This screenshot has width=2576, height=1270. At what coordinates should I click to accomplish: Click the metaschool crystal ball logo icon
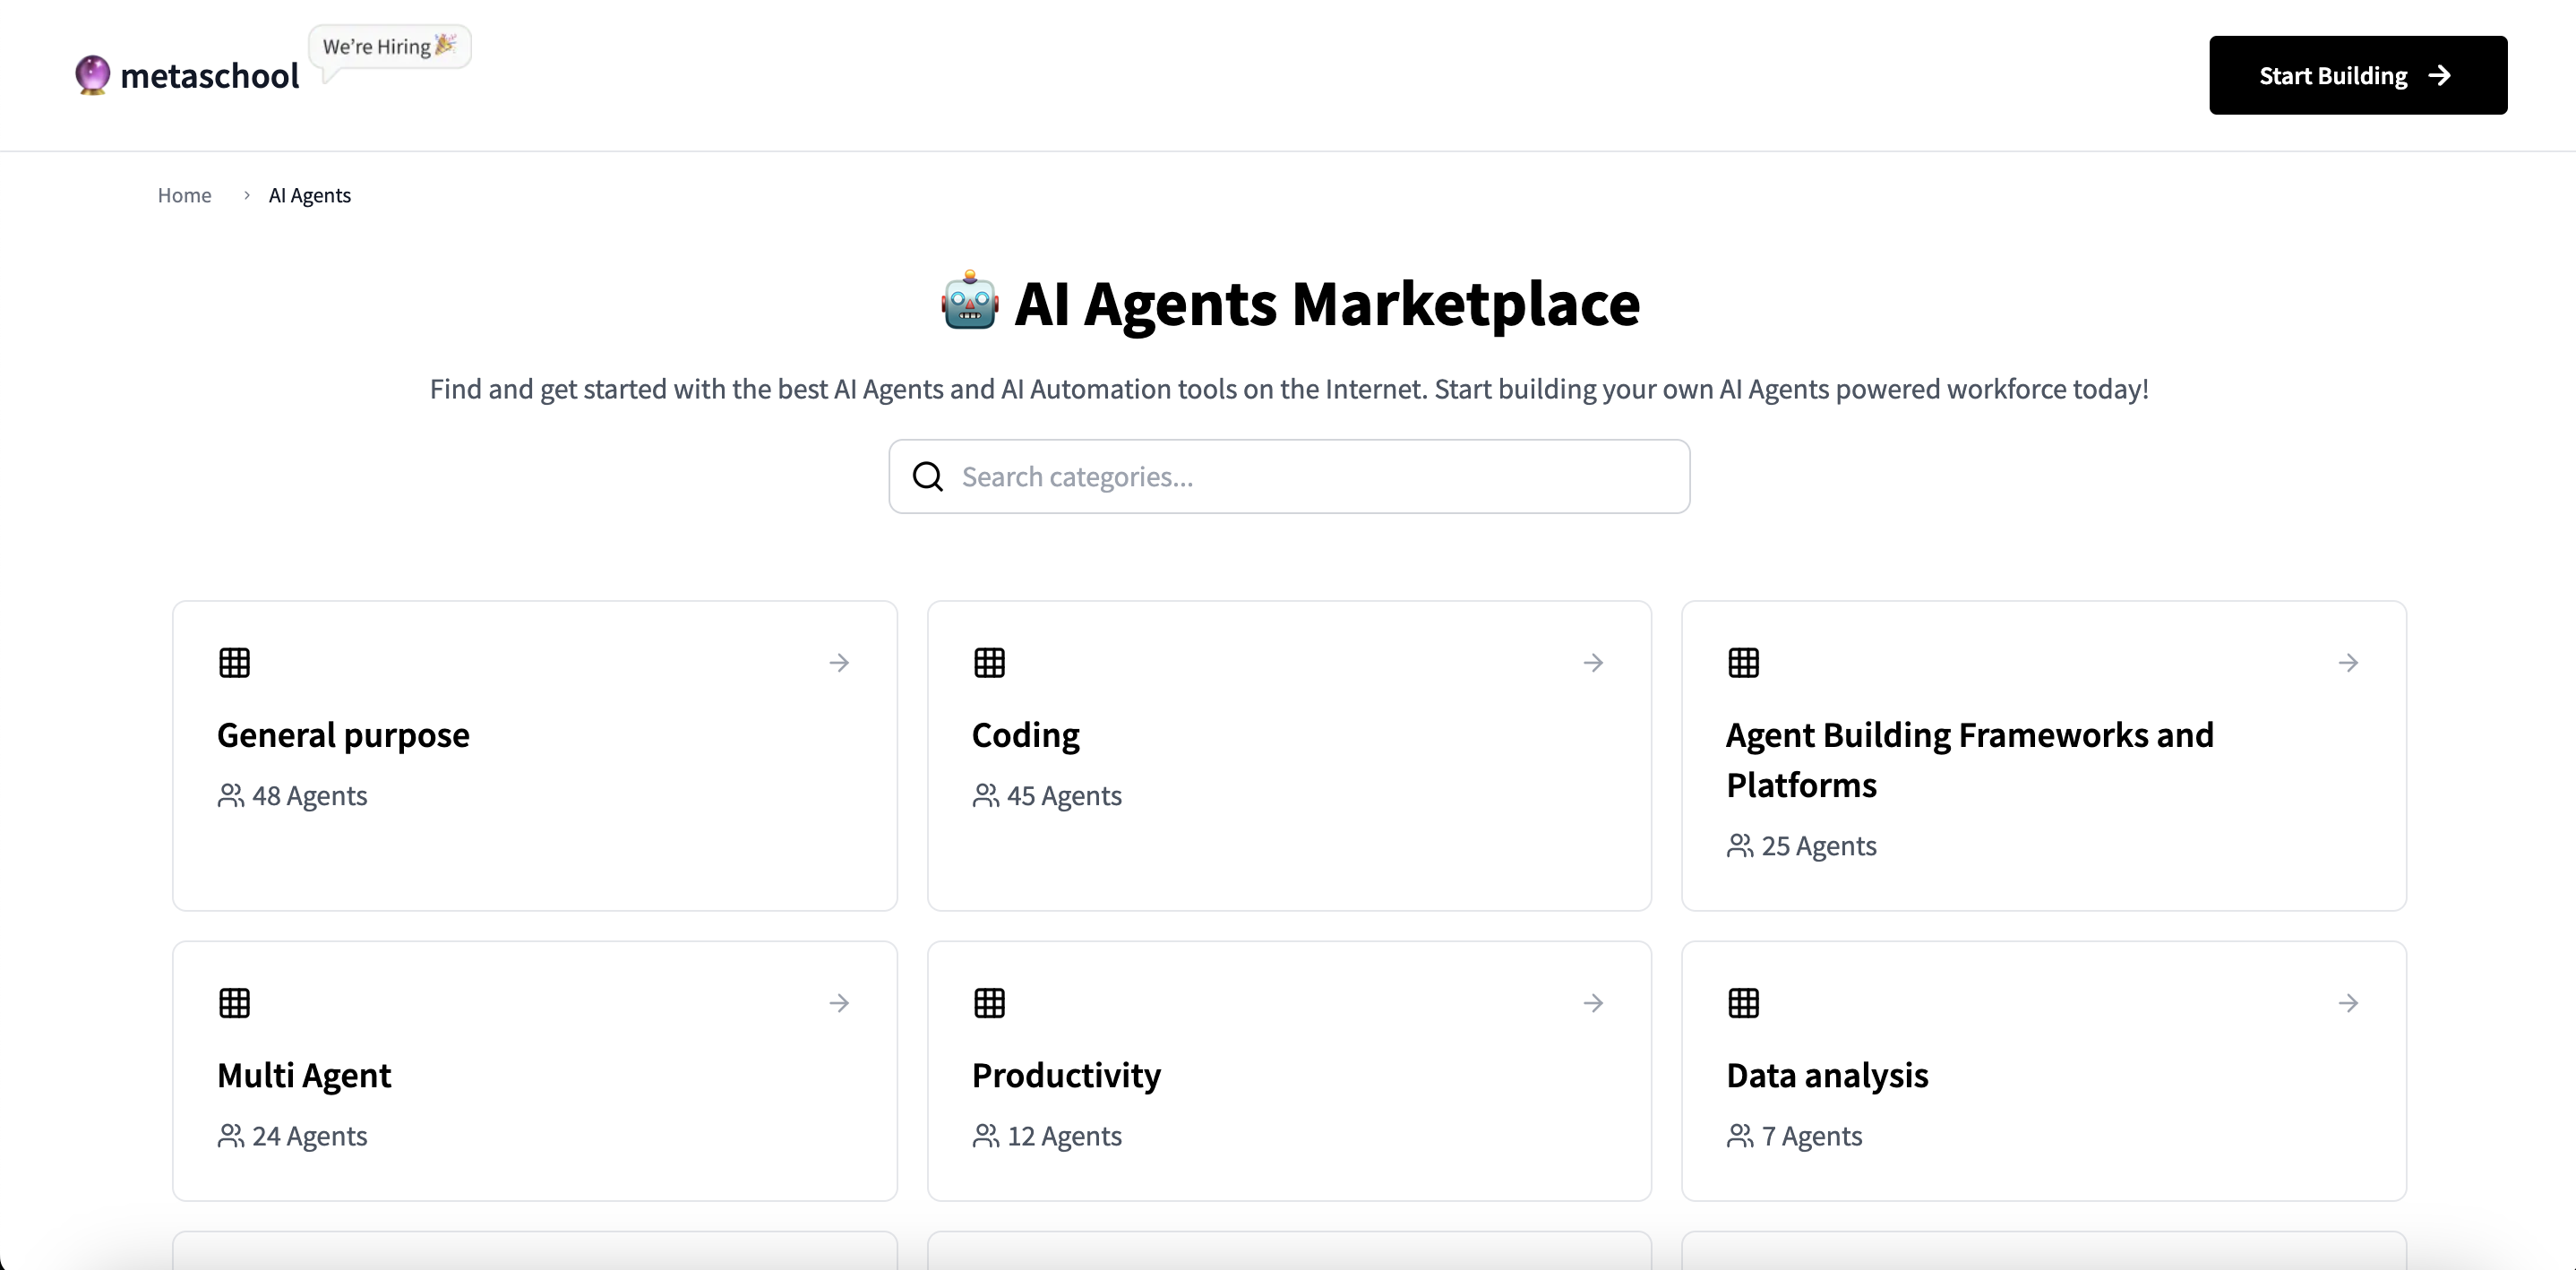[92, 75]
